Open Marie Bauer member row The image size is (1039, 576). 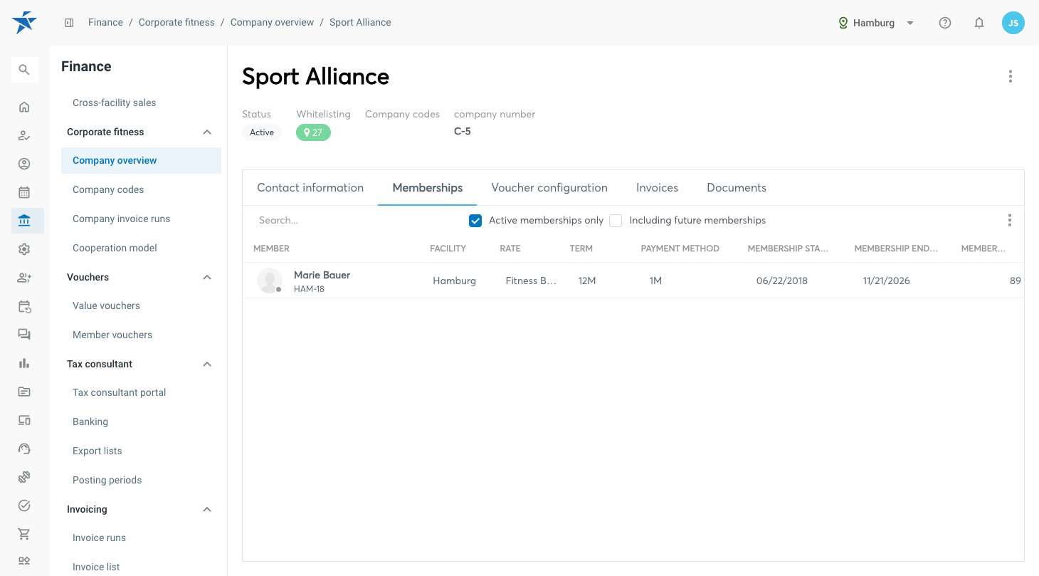[x=633, y=281]
